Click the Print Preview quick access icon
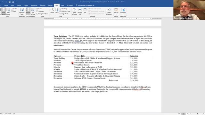The height and width of the screenshot is (115, 205). pyautogui.click(x=13, y=2)
